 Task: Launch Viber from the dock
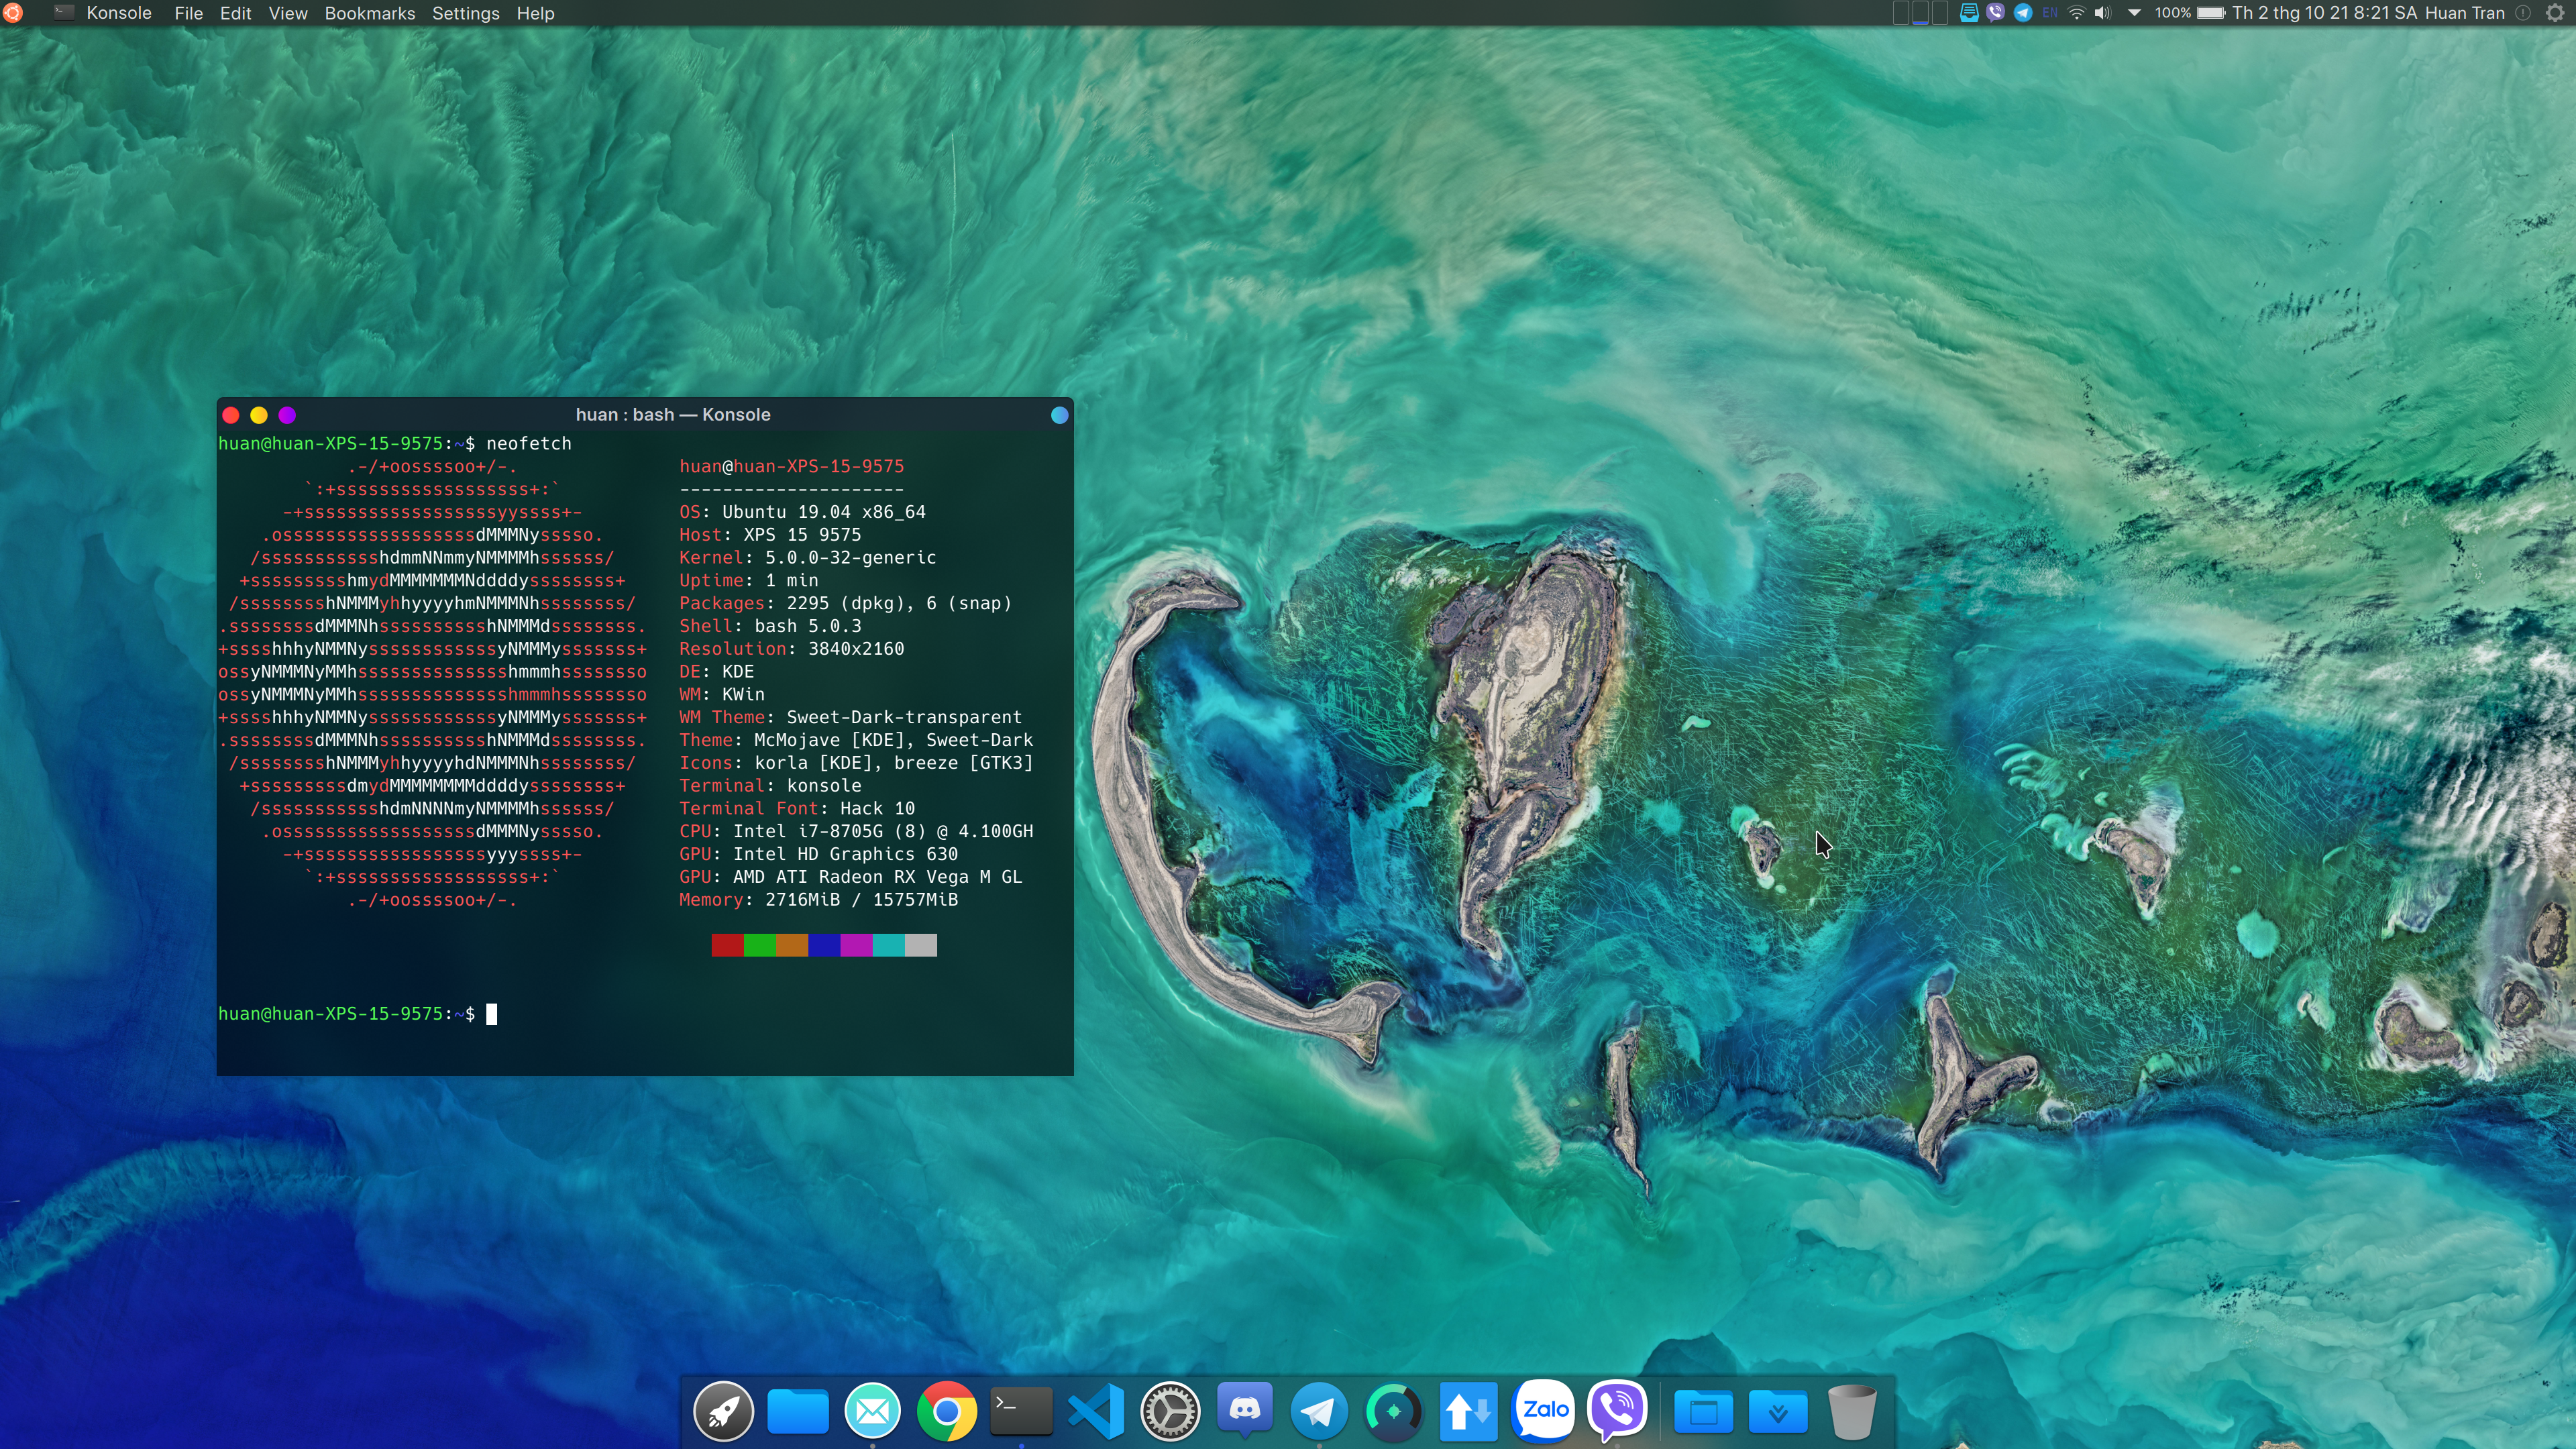pos(1617,1410)
